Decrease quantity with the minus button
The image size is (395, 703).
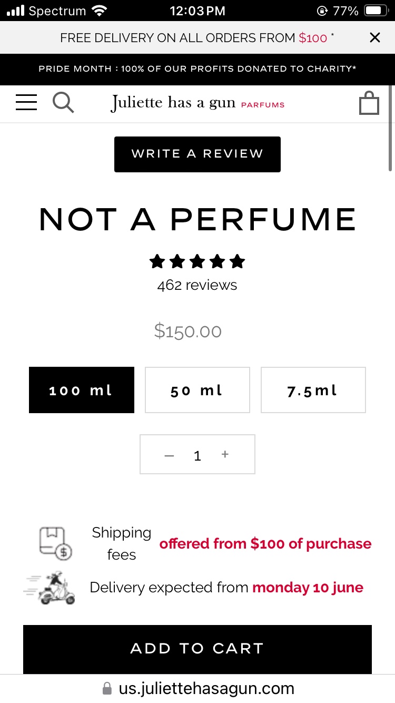[169, 455]
